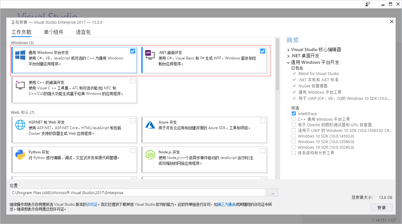The width and height of the screenshot is (402, 224).
Task: Check Windows 10 SDK (10.0.14393.0)
Action: point(294,136)
